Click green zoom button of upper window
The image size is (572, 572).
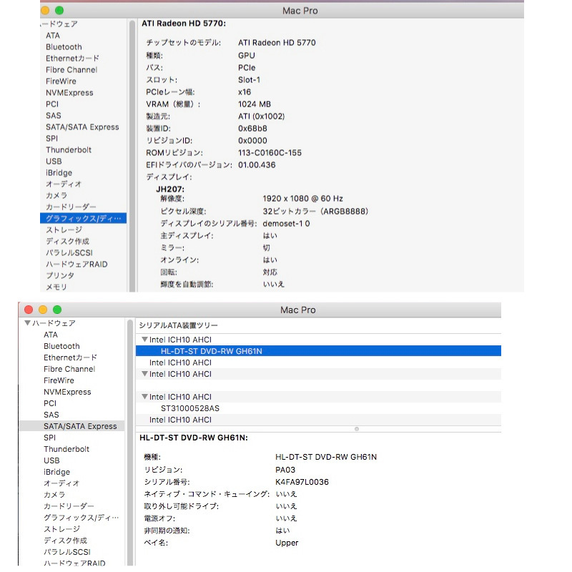(59, 11)
